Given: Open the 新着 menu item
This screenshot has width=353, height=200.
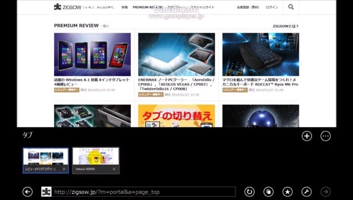Looking at the screenshot, I should pyautogui.click(x=125, y=7).
